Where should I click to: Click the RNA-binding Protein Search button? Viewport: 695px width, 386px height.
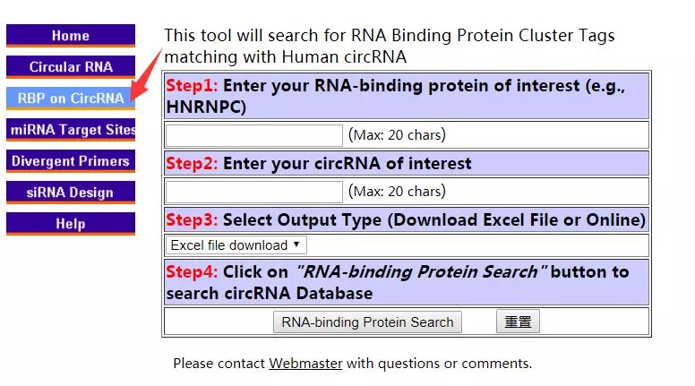click(x=367, y=322)
